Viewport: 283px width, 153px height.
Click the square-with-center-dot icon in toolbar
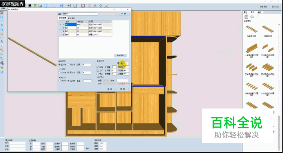pyautogui.click(x=69, y=6)
